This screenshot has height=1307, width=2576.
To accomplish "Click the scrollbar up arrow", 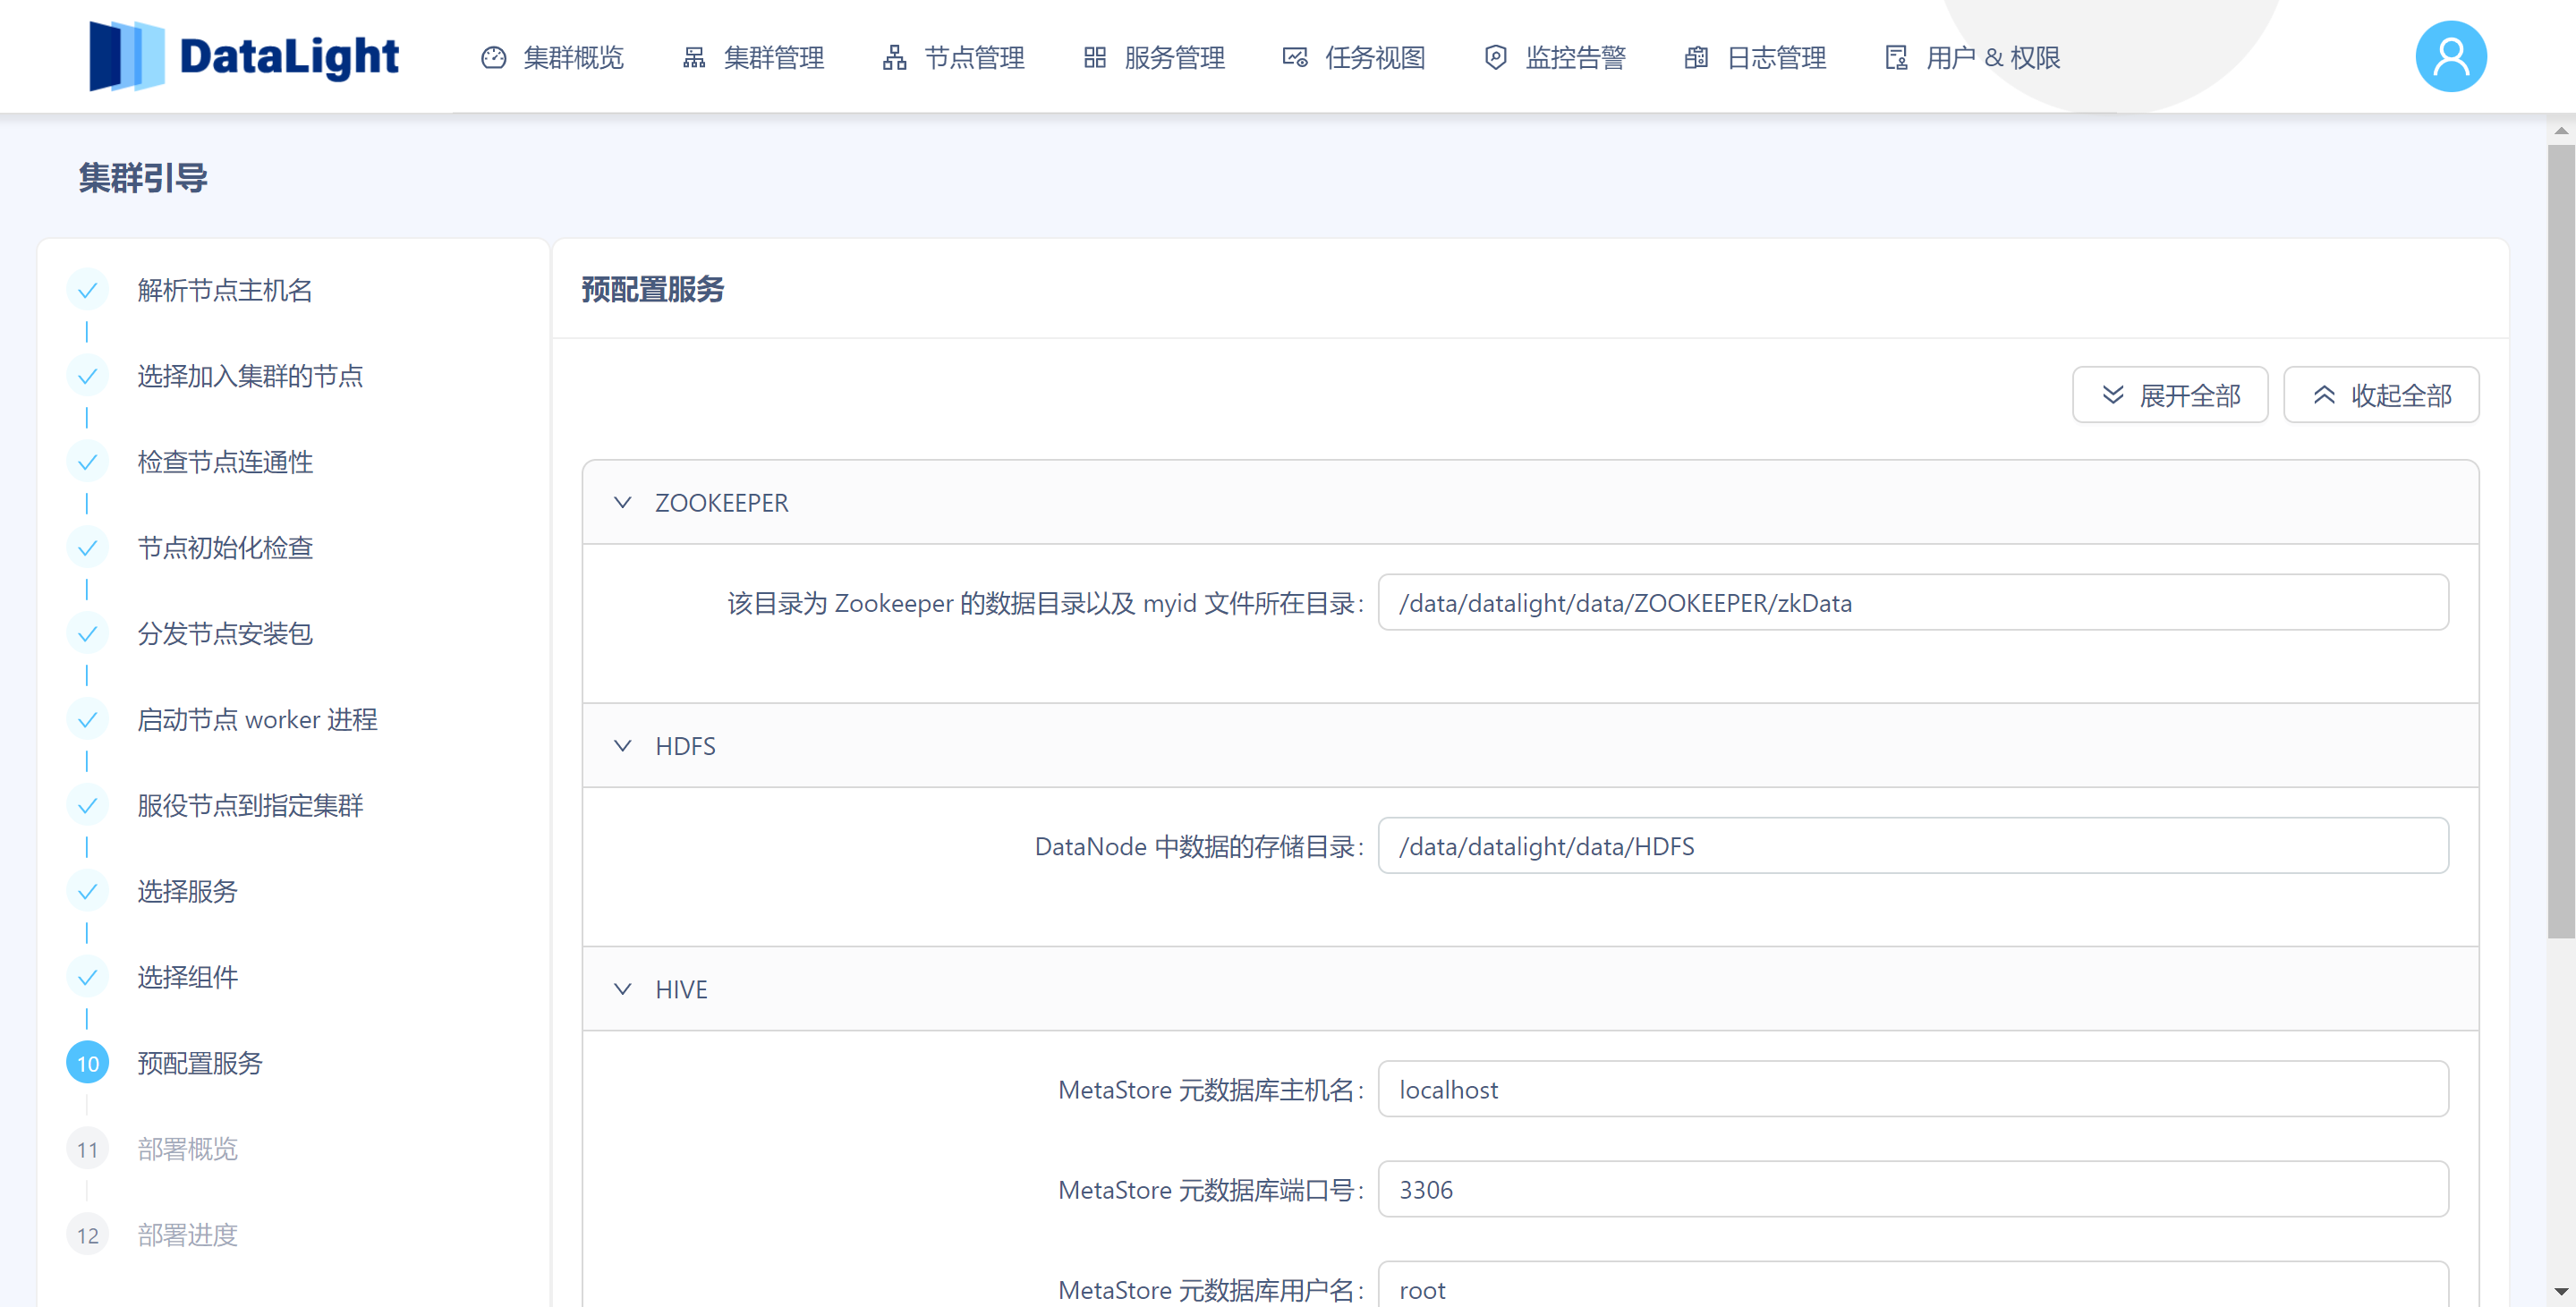I will tap(2560, 130).
